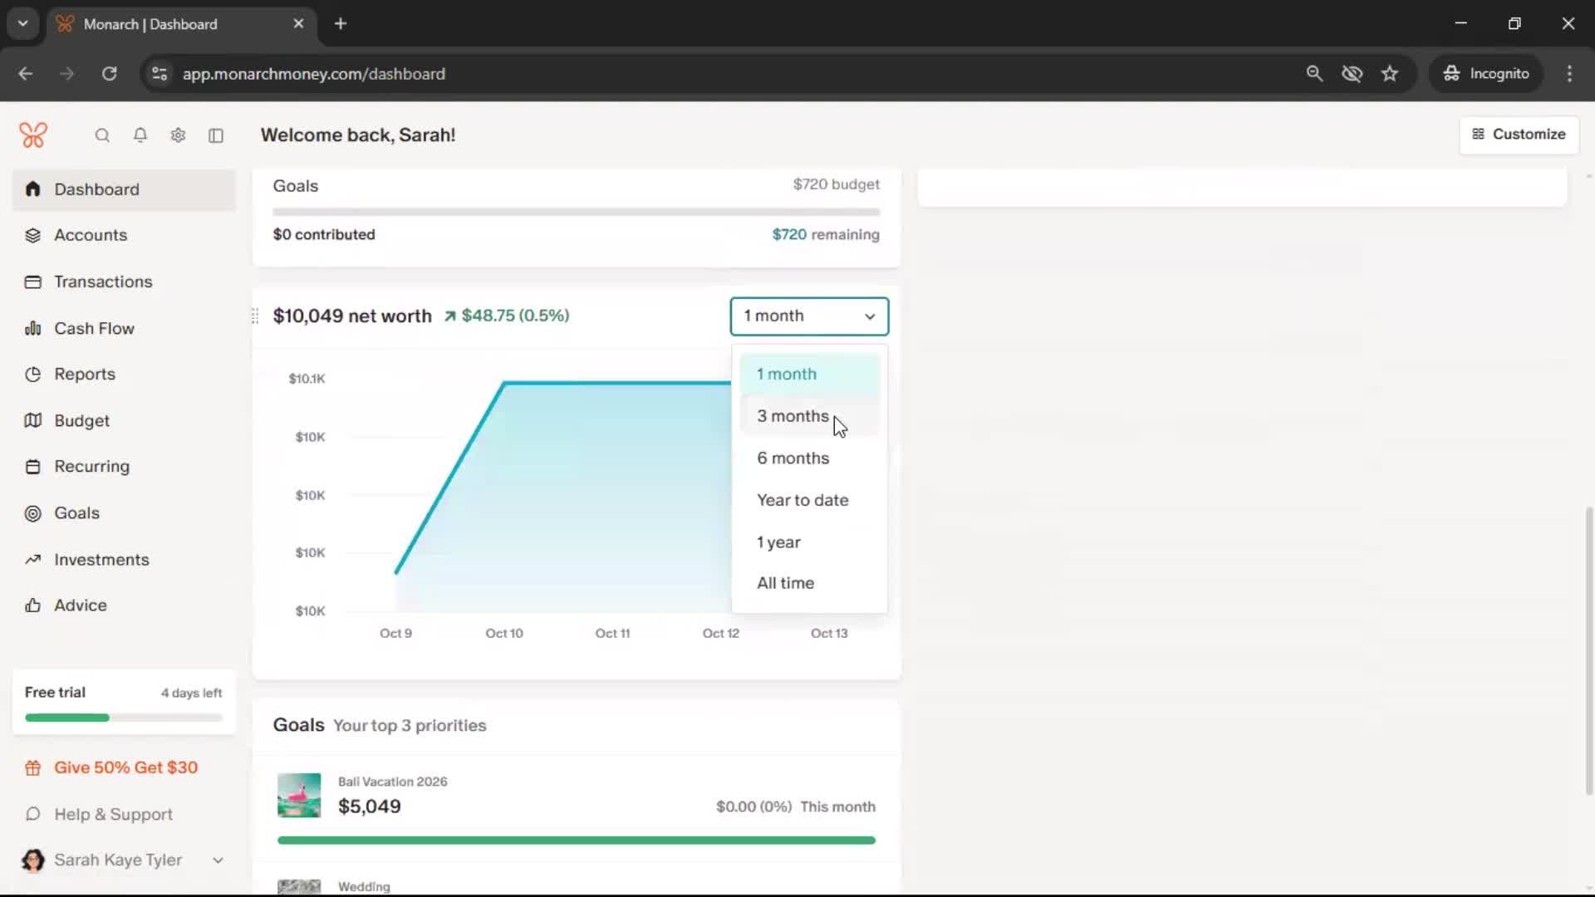This screenshot has width=1595, height=897.
Task: Click the Customize button
Action: [x=1519, y=135]
